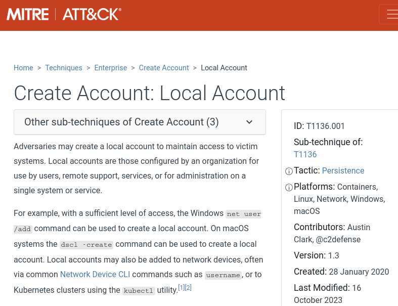Click the 'dscl -create' code snippet
The image size is (398, 306).
(x=86, y=245)
